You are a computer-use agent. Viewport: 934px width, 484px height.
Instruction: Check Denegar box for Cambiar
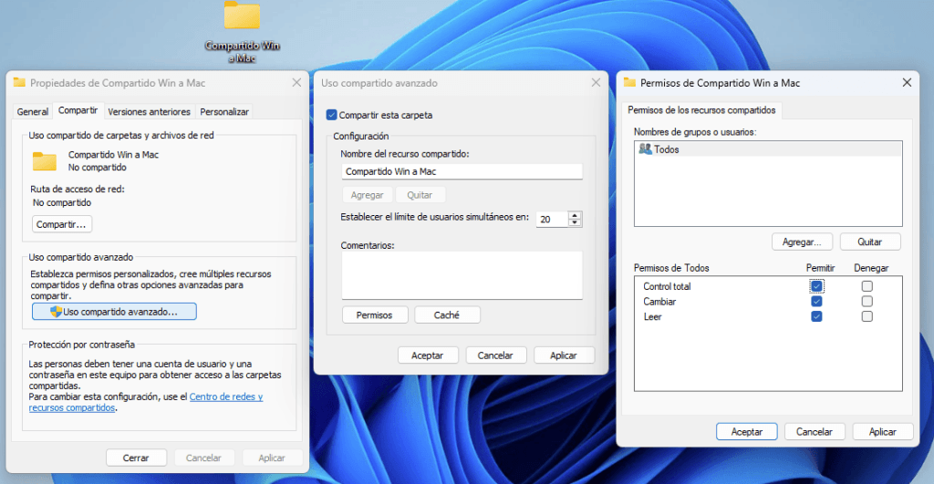tap(867, 302)
